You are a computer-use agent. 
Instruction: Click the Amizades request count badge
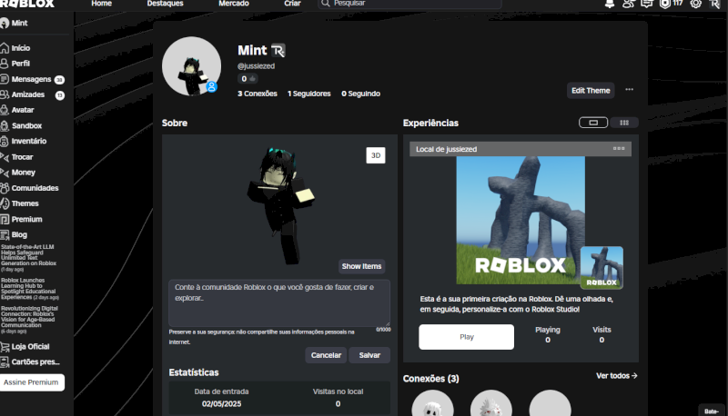click(x=60, y=95)
